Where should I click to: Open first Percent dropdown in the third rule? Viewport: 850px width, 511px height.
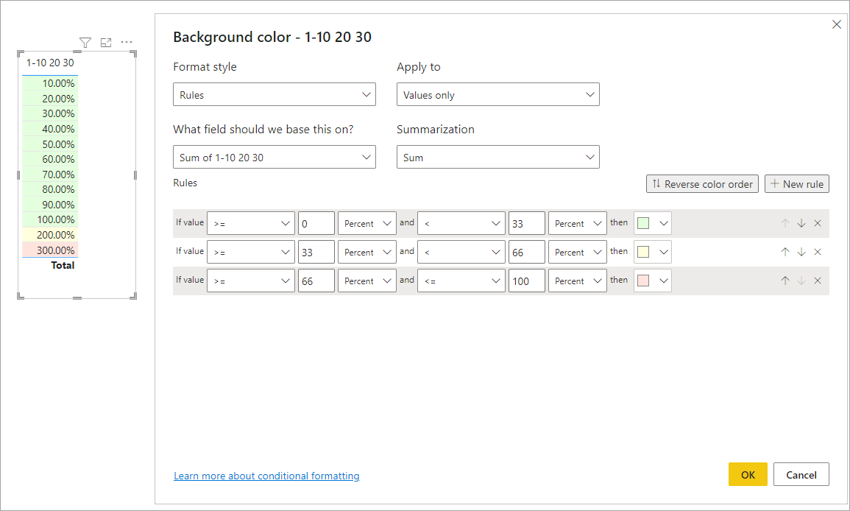[367, 281]
